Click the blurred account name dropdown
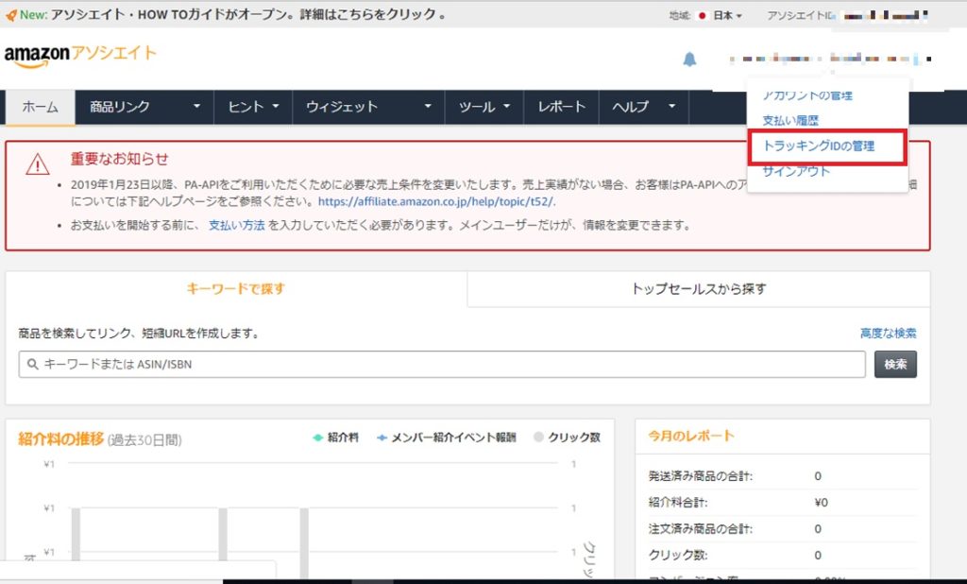 [x=829, y=60]
